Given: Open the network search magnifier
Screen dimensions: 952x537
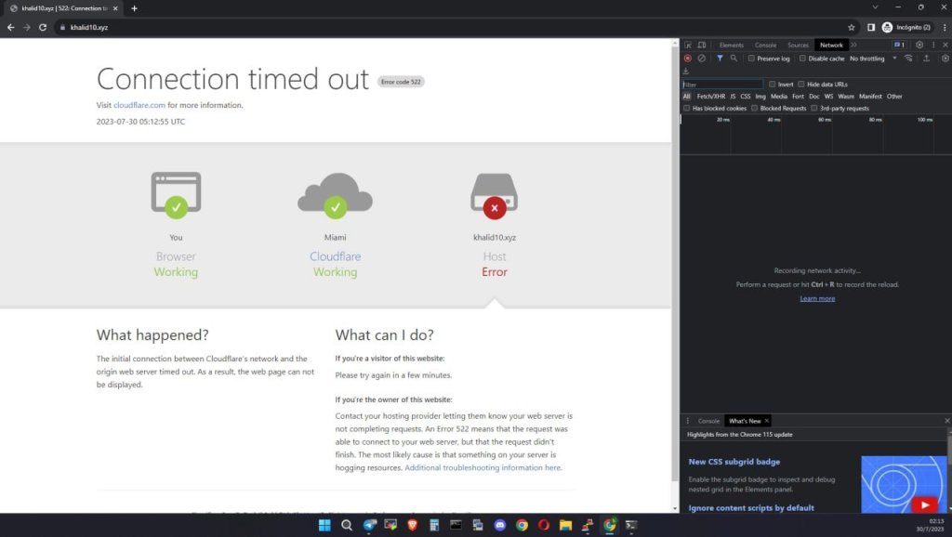Looking at the screenshot, I should [734, 59].
